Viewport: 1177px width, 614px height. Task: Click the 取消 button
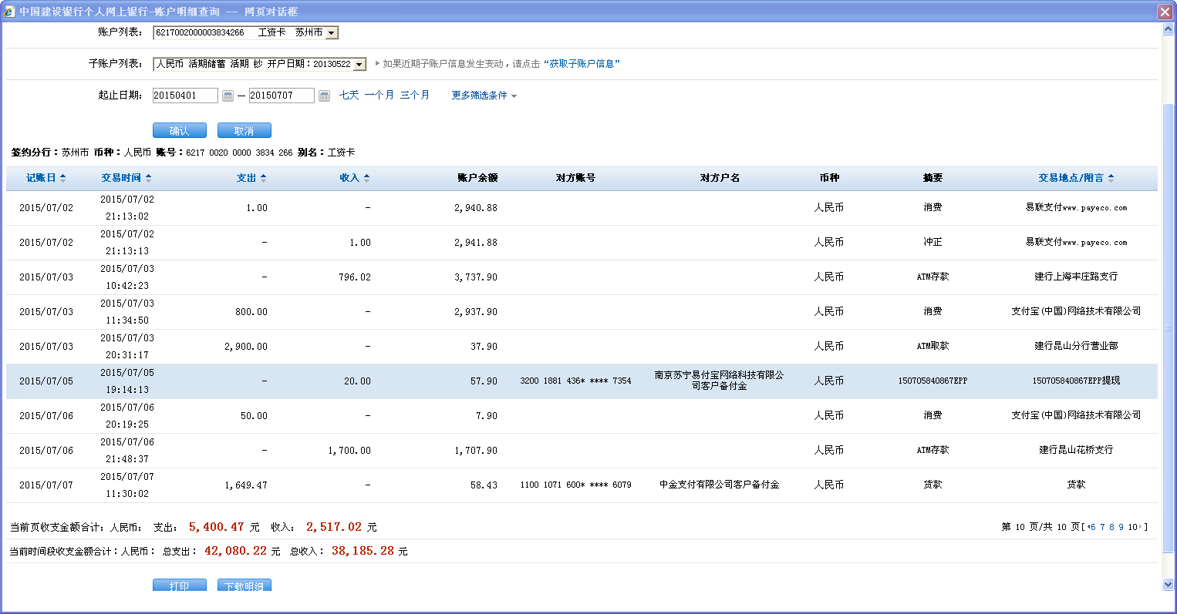245,131
